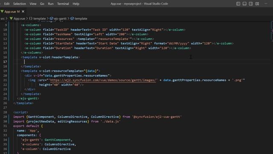
Task: Toggle bottom panel layout icon
Action: coord(244,4)
